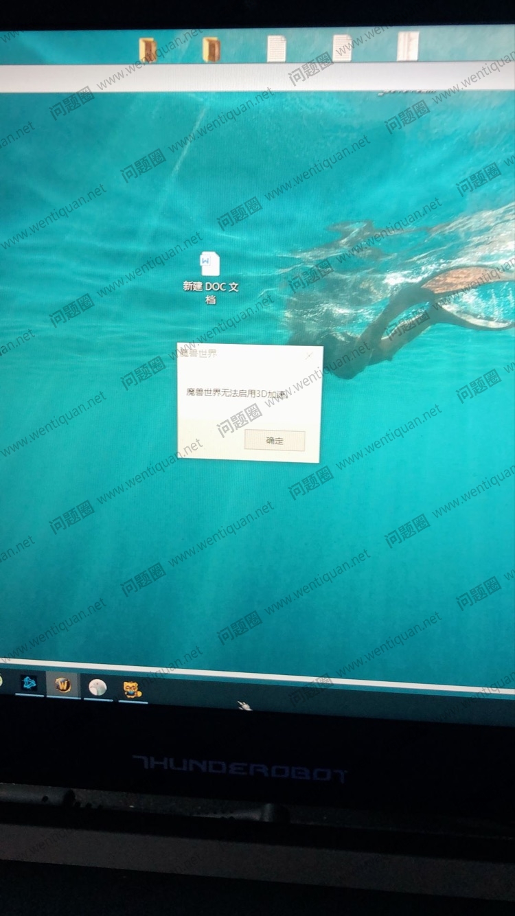The width and height of the screenshot is (515, 916).
Task: Click the 魔兽世界 dialog title bar
Action: click(233, 354)
